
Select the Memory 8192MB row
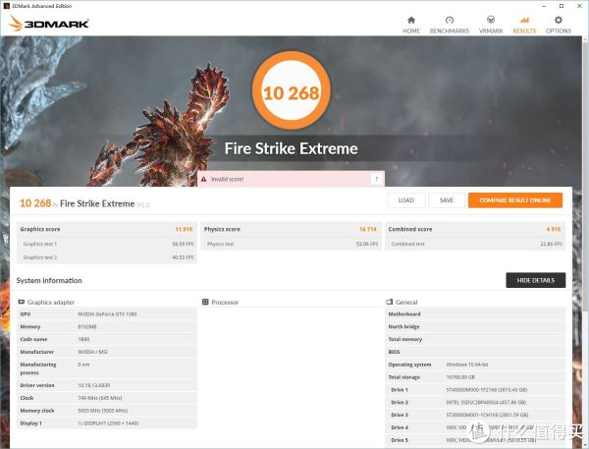click(x=107, y=326)
